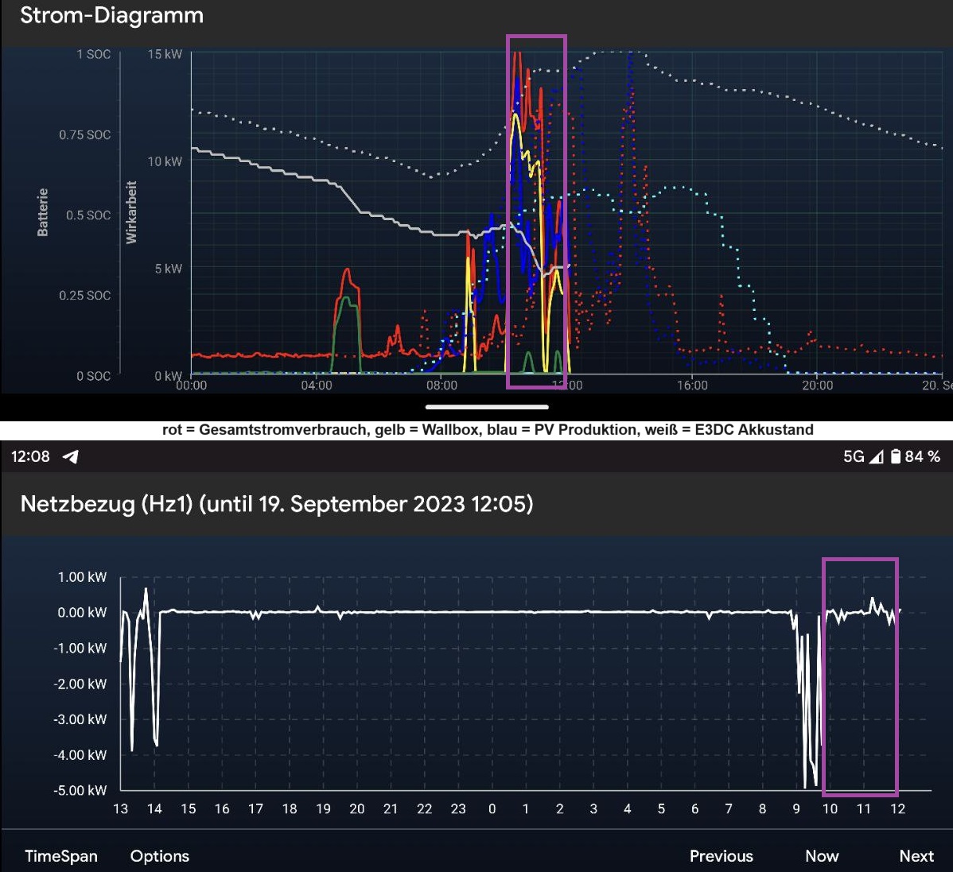953x872 pixels.
Task: Select the 12:00 mark on the upper time axis
Action: [x=567, y=386]
